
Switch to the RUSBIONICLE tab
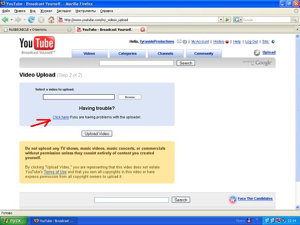click(37, 29)
